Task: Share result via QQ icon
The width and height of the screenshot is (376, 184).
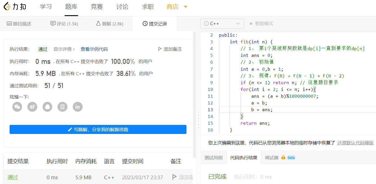Action: click(47, 107)
